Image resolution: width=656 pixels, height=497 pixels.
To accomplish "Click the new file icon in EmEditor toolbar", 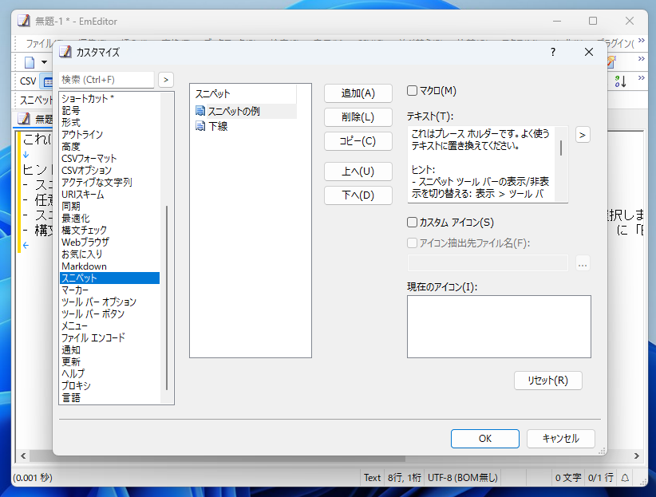I will tap(30, 63).
